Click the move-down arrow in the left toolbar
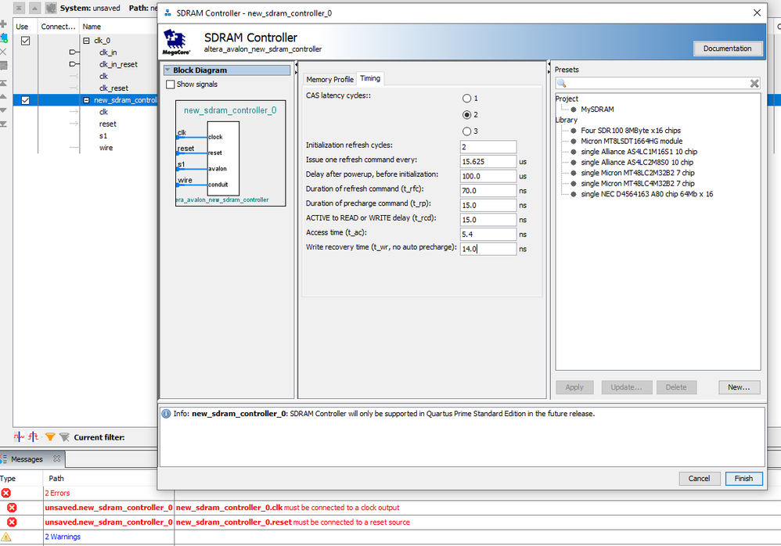Image resolution: width=781 pixels, height=546 pixels. [4, 110]
